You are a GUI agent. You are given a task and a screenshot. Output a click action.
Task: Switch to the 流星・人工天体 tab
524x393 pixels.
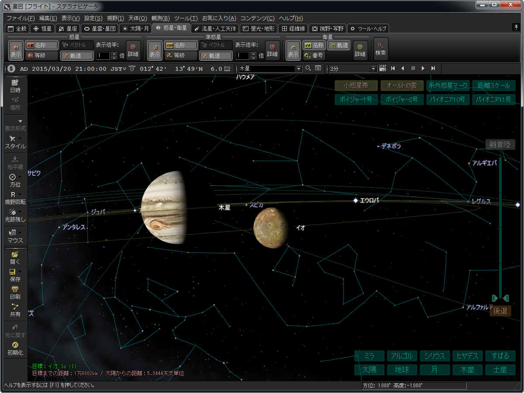click(215, 29)
